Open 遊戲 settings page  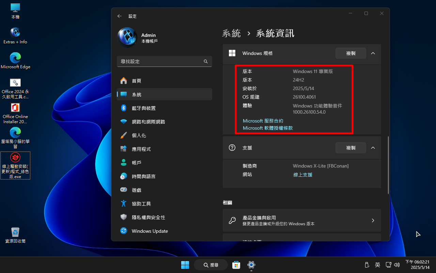pyautogui.click(x=164, y=190)
